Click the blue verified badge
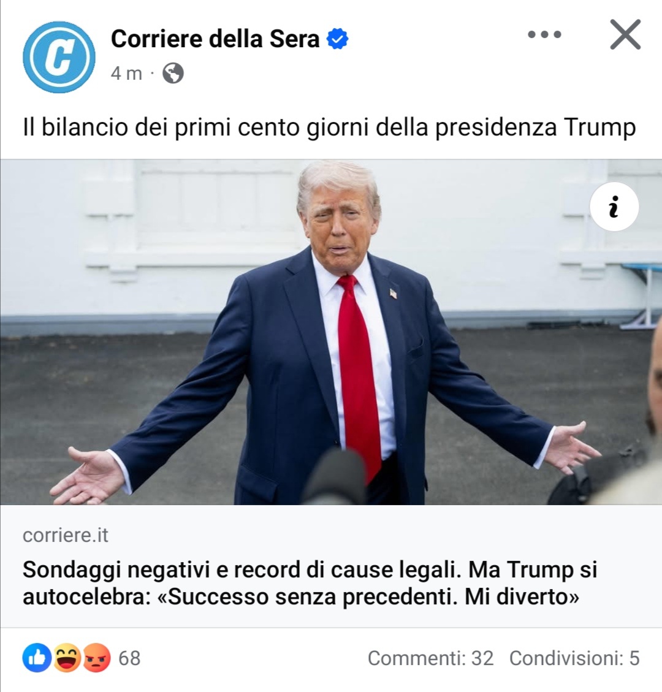Viewport: 662px width, 692px height. click(337, 39)
